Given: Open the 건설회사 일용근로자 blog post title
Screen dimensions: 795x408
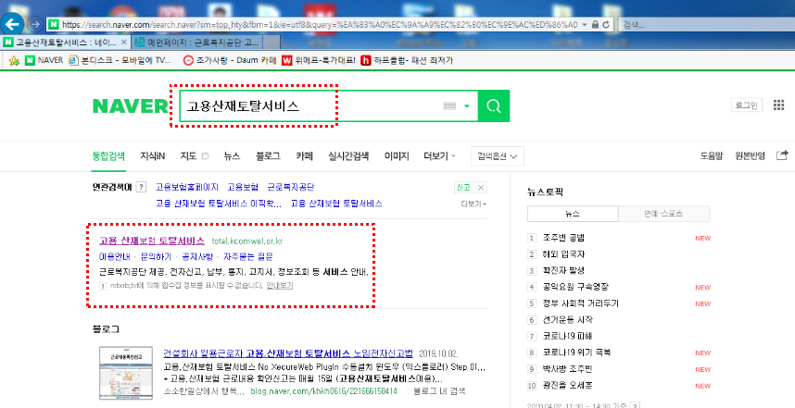Looking at the screenshot, I should 288,353.
